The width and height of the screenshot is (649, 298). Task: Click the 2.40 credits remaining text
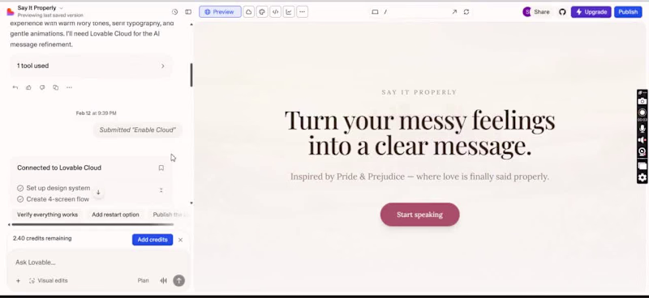pos(42,239)
